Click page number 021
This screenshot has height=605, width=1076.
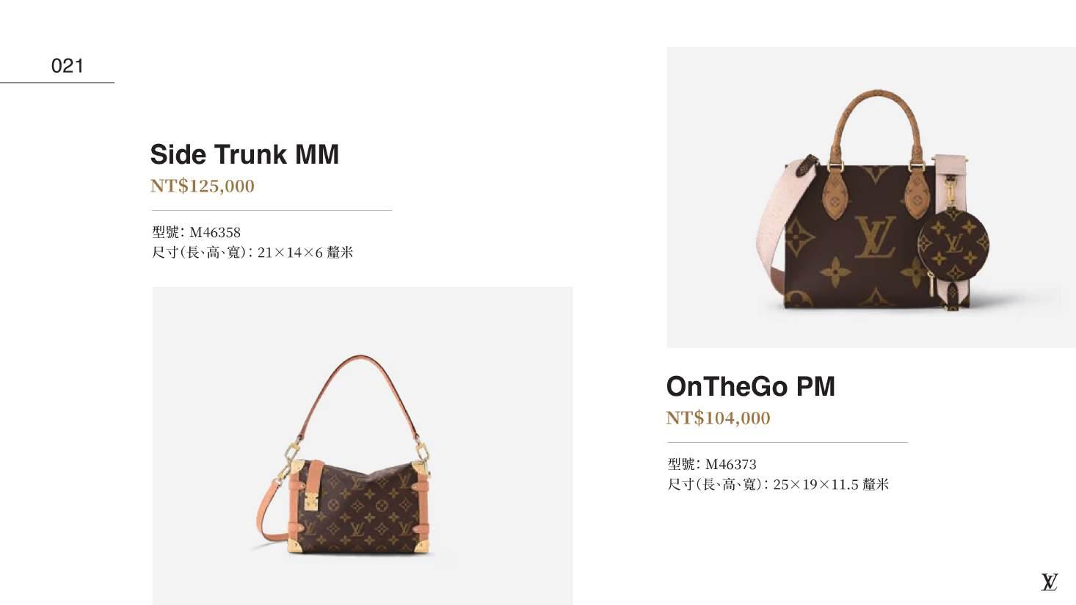tap(68, 65)
